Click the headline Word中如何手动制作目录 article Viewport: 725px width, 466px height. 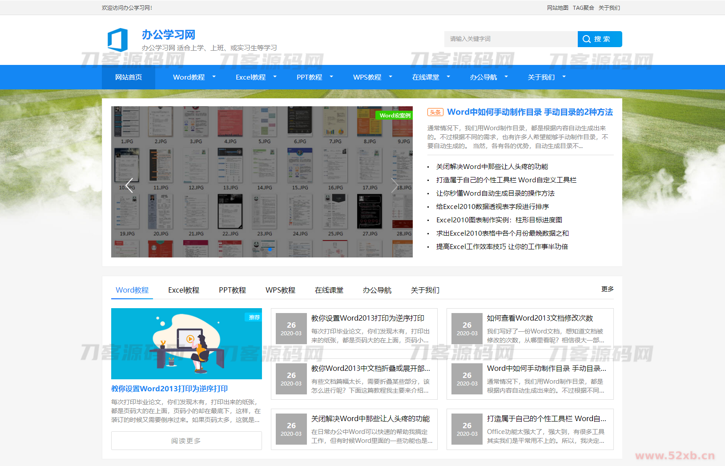point(530,112)
